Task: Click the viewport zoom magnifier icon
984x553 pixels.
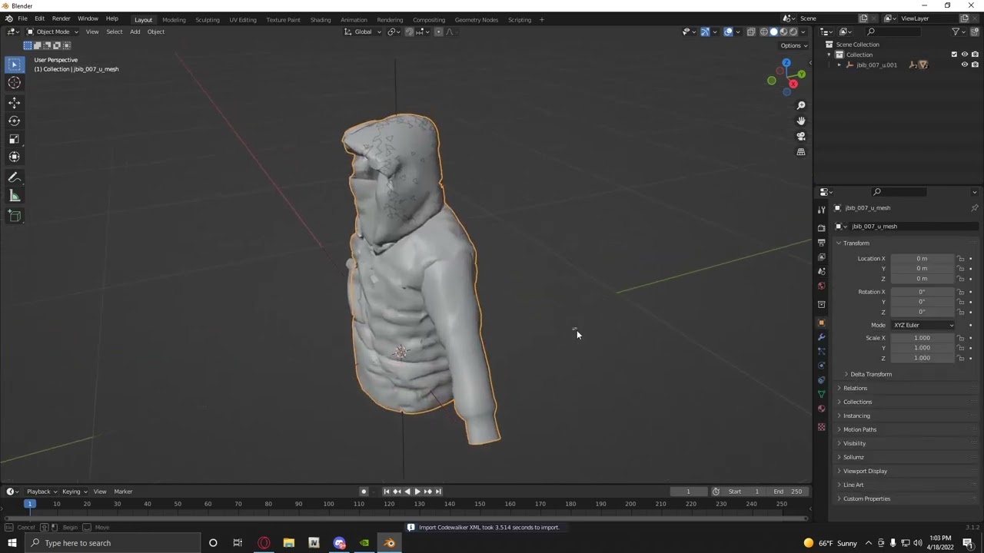Action: point(800,105)
